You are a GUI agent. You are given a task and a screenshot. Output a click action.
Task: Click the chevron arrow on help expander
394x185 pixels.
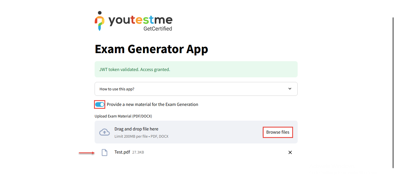tap(290, 89)
